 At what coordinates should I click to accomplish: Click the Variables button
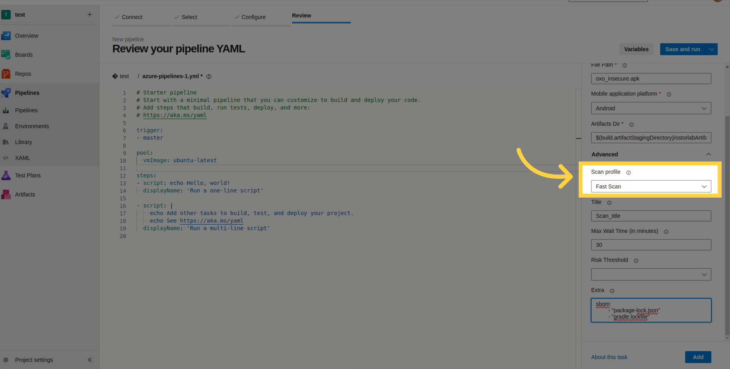(x=636, y=49)
